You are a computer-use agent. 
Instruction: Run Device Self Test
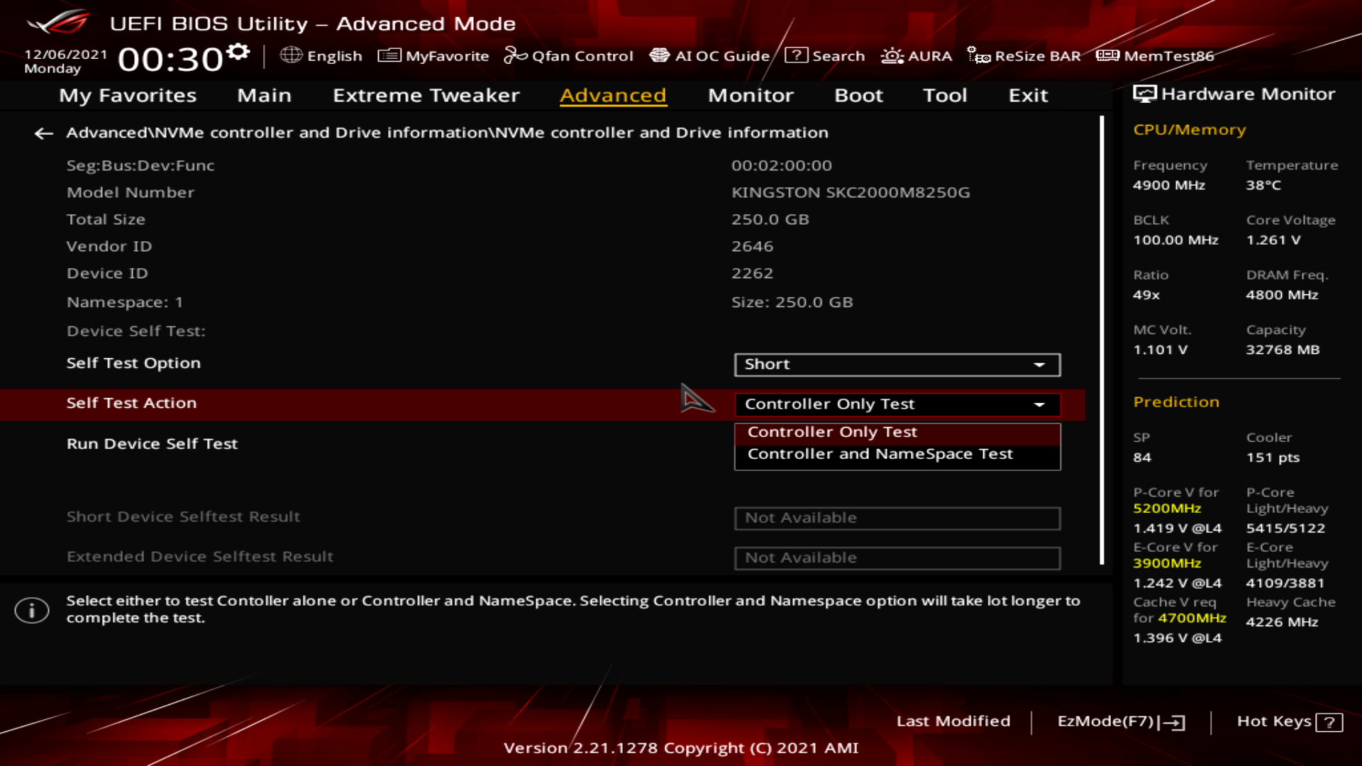152,444
